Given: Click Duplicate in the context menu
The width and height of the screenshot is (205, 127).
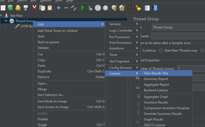Looking at the screenshot, I should pyautogui.click(x=44, y=71).
